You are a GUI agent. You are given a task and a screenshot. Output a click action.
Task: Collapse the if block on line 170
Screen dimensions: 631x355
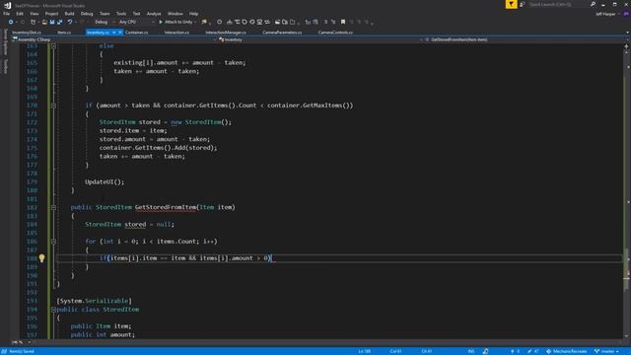(53, 106)
